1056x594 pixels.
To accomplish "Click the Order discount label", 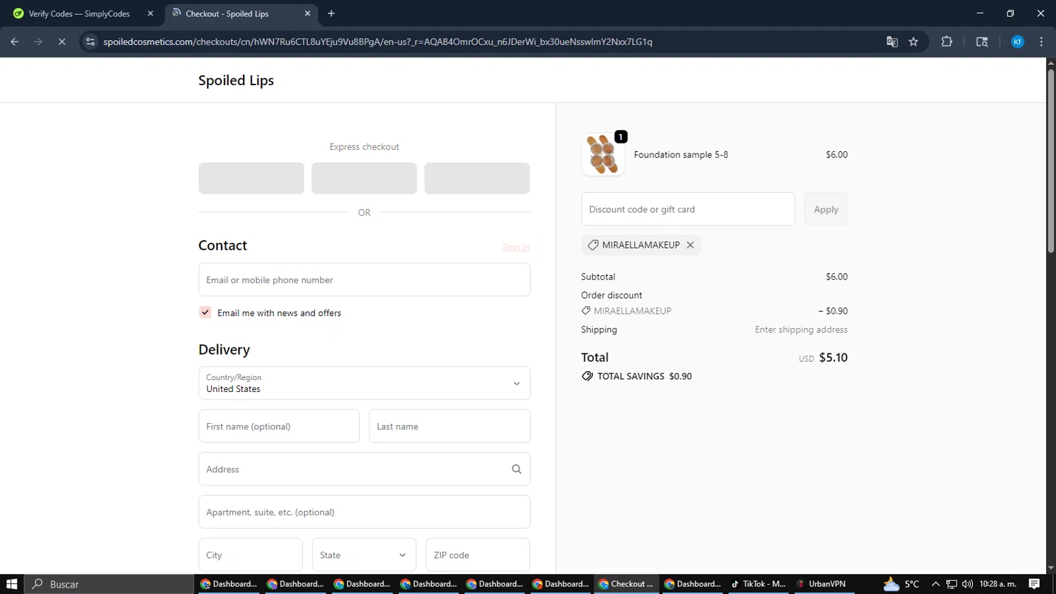I will [611, 295].
